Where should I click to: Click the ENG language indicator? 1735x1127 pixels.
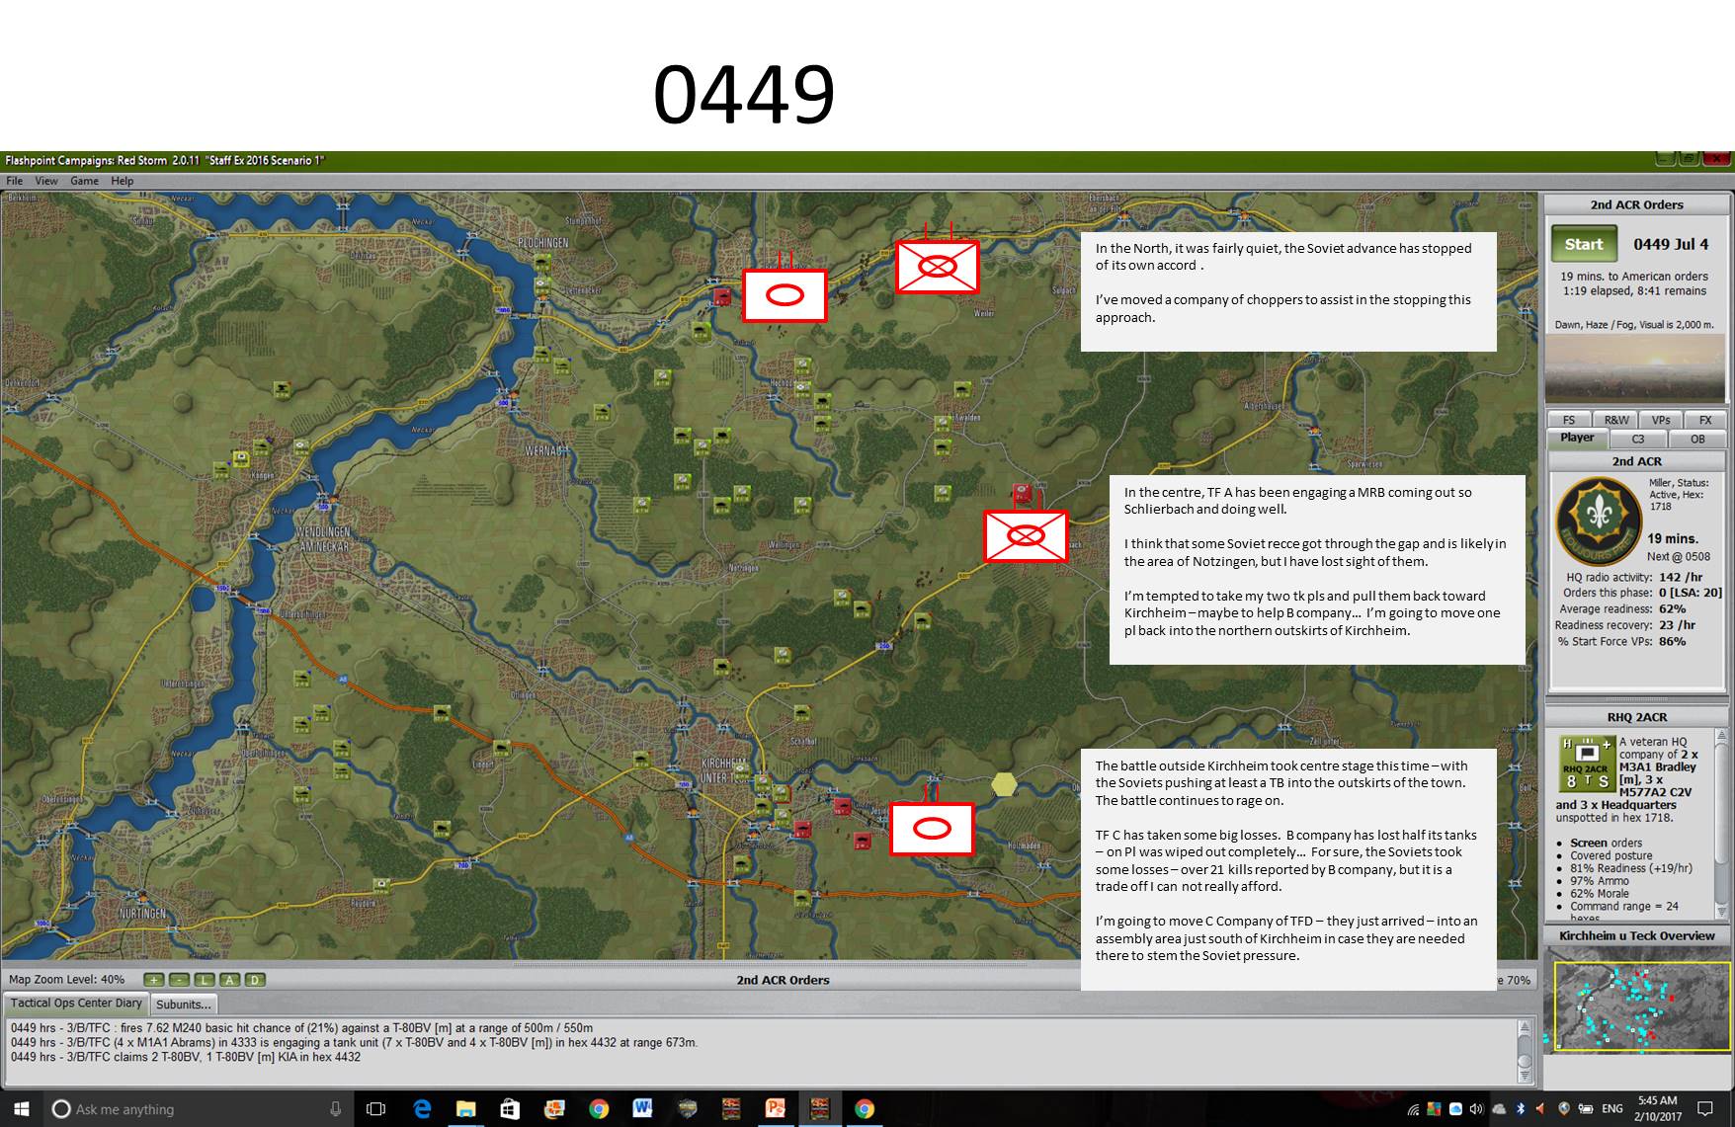point(1612,1109)
